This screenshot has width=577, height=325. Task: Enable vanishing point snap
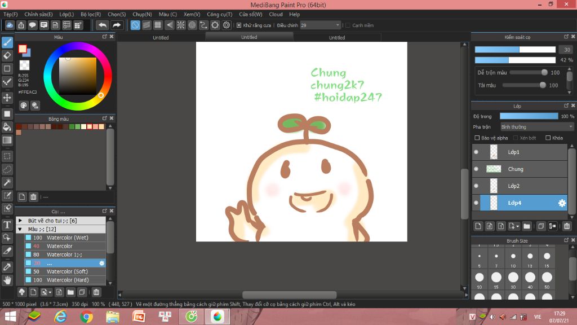pos(169,25)
